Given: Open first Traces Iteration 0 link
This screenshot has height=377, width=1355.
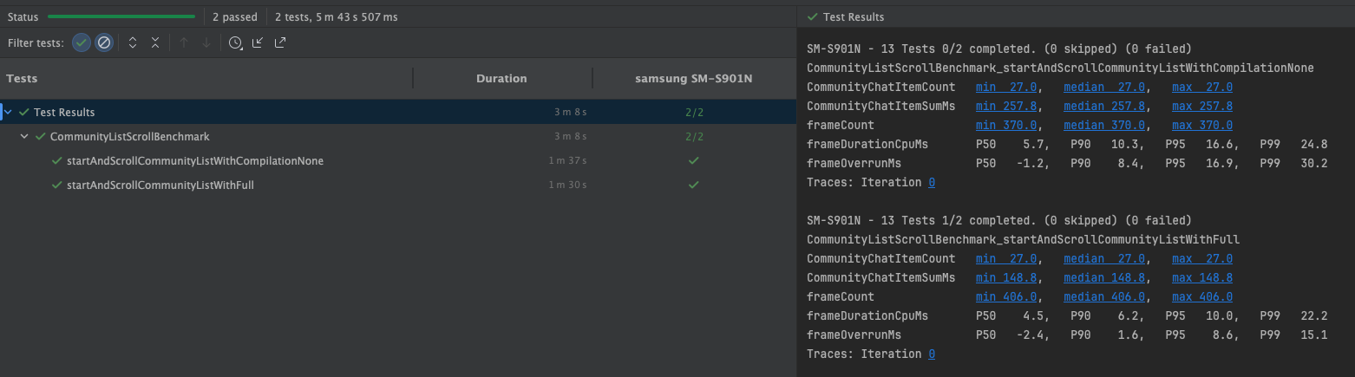Looking at the screenshot, I should (x=932, y=182).
